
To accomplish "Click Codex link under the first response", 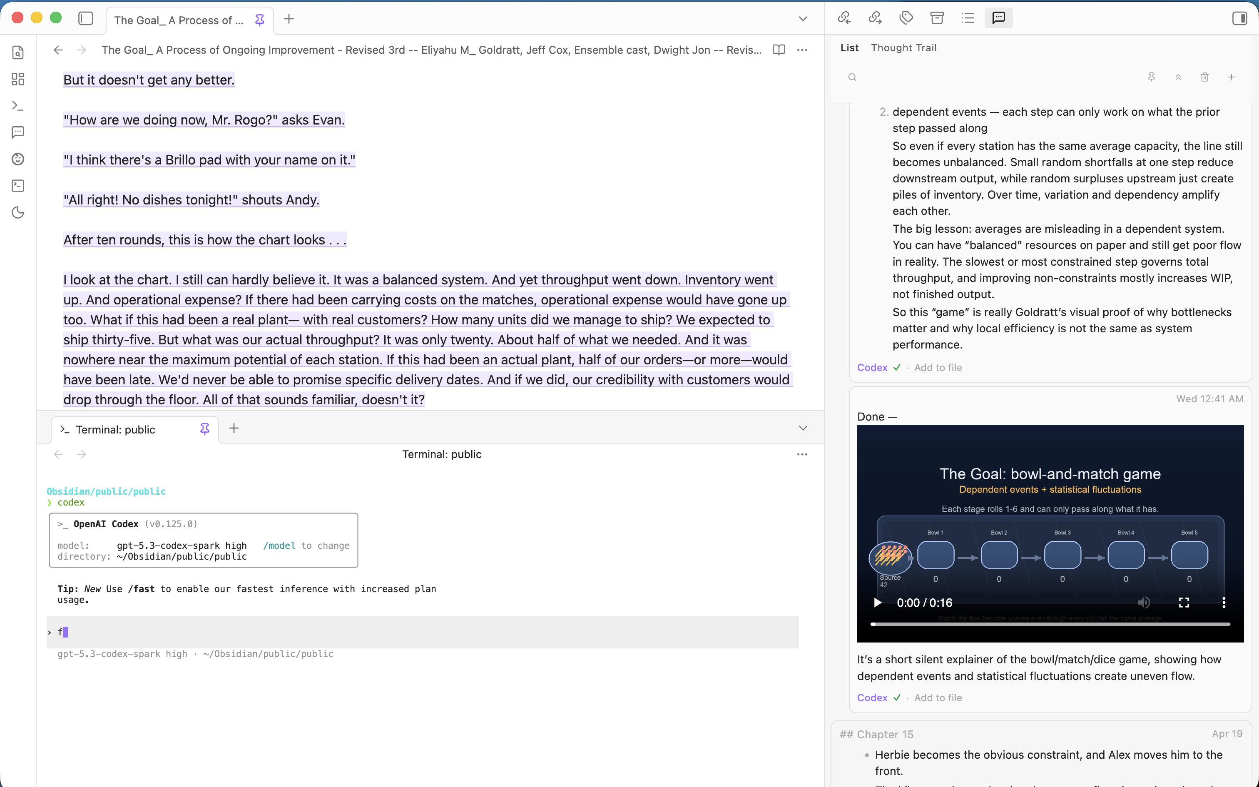I will click(872, 367).
